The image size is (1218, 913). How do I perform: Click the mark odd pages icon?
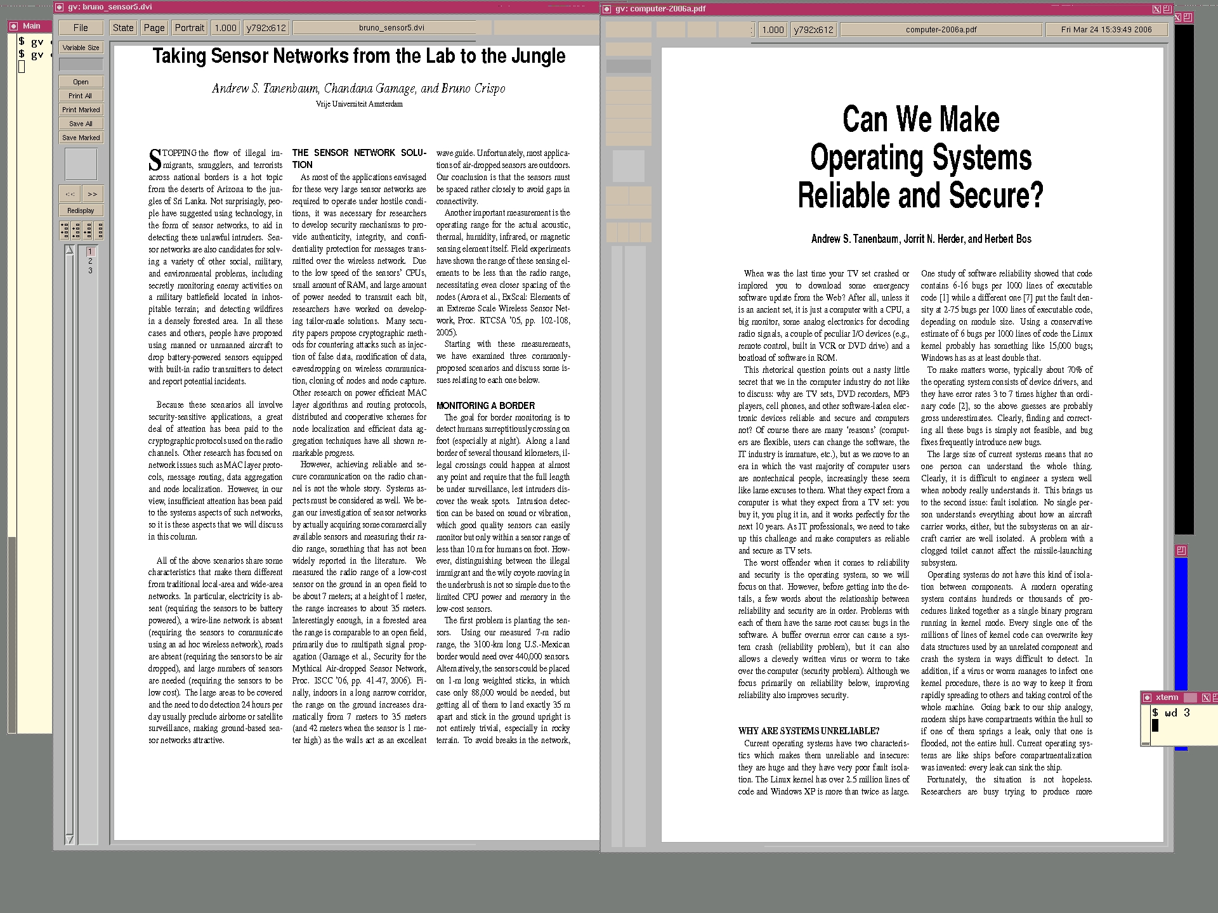tap(65, 230)
